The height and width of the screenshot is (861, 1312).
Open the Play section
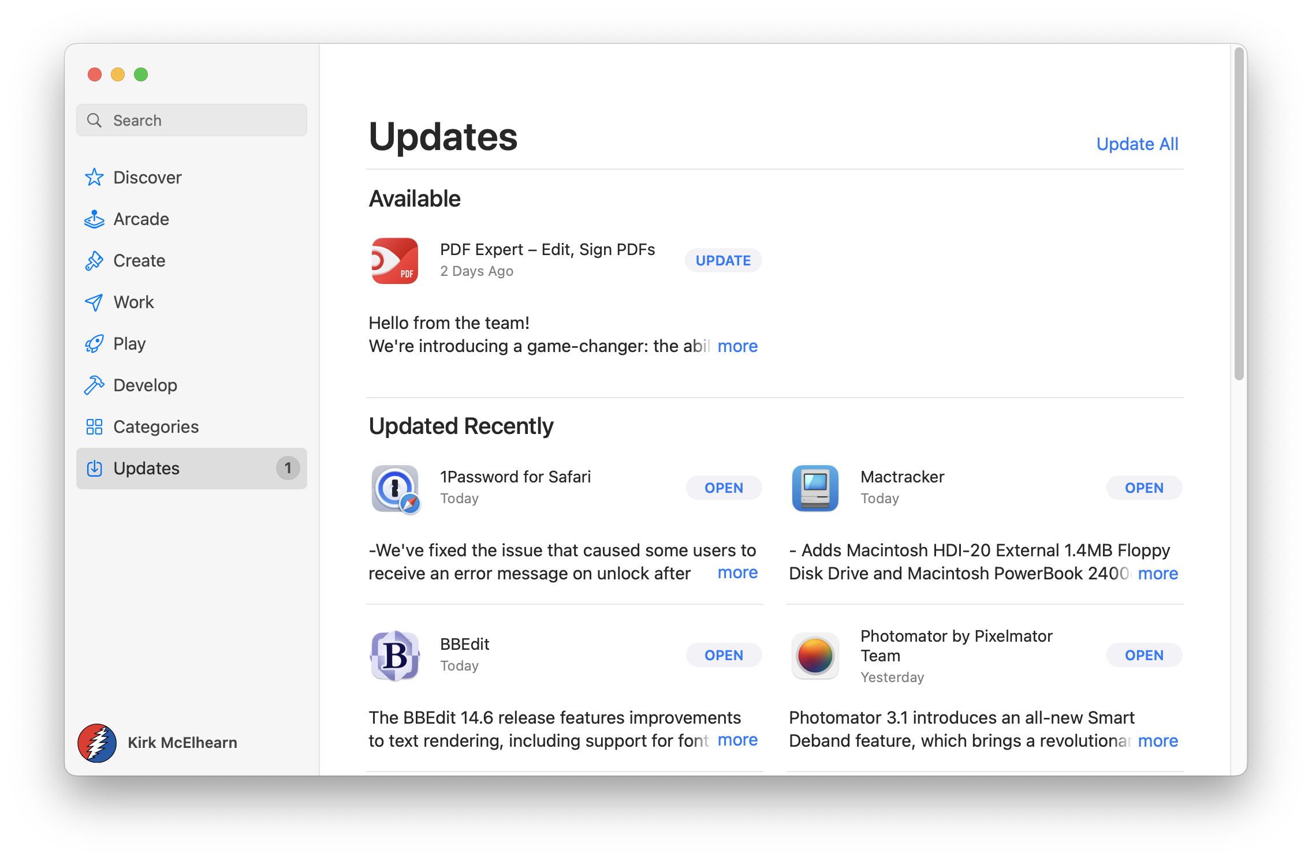[192, 343]
